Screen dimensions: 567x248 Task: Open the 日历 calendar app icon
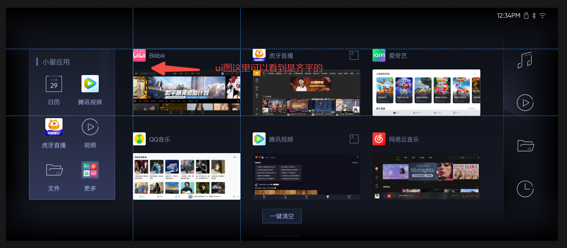pyautogui.click(x=54, y=84)
